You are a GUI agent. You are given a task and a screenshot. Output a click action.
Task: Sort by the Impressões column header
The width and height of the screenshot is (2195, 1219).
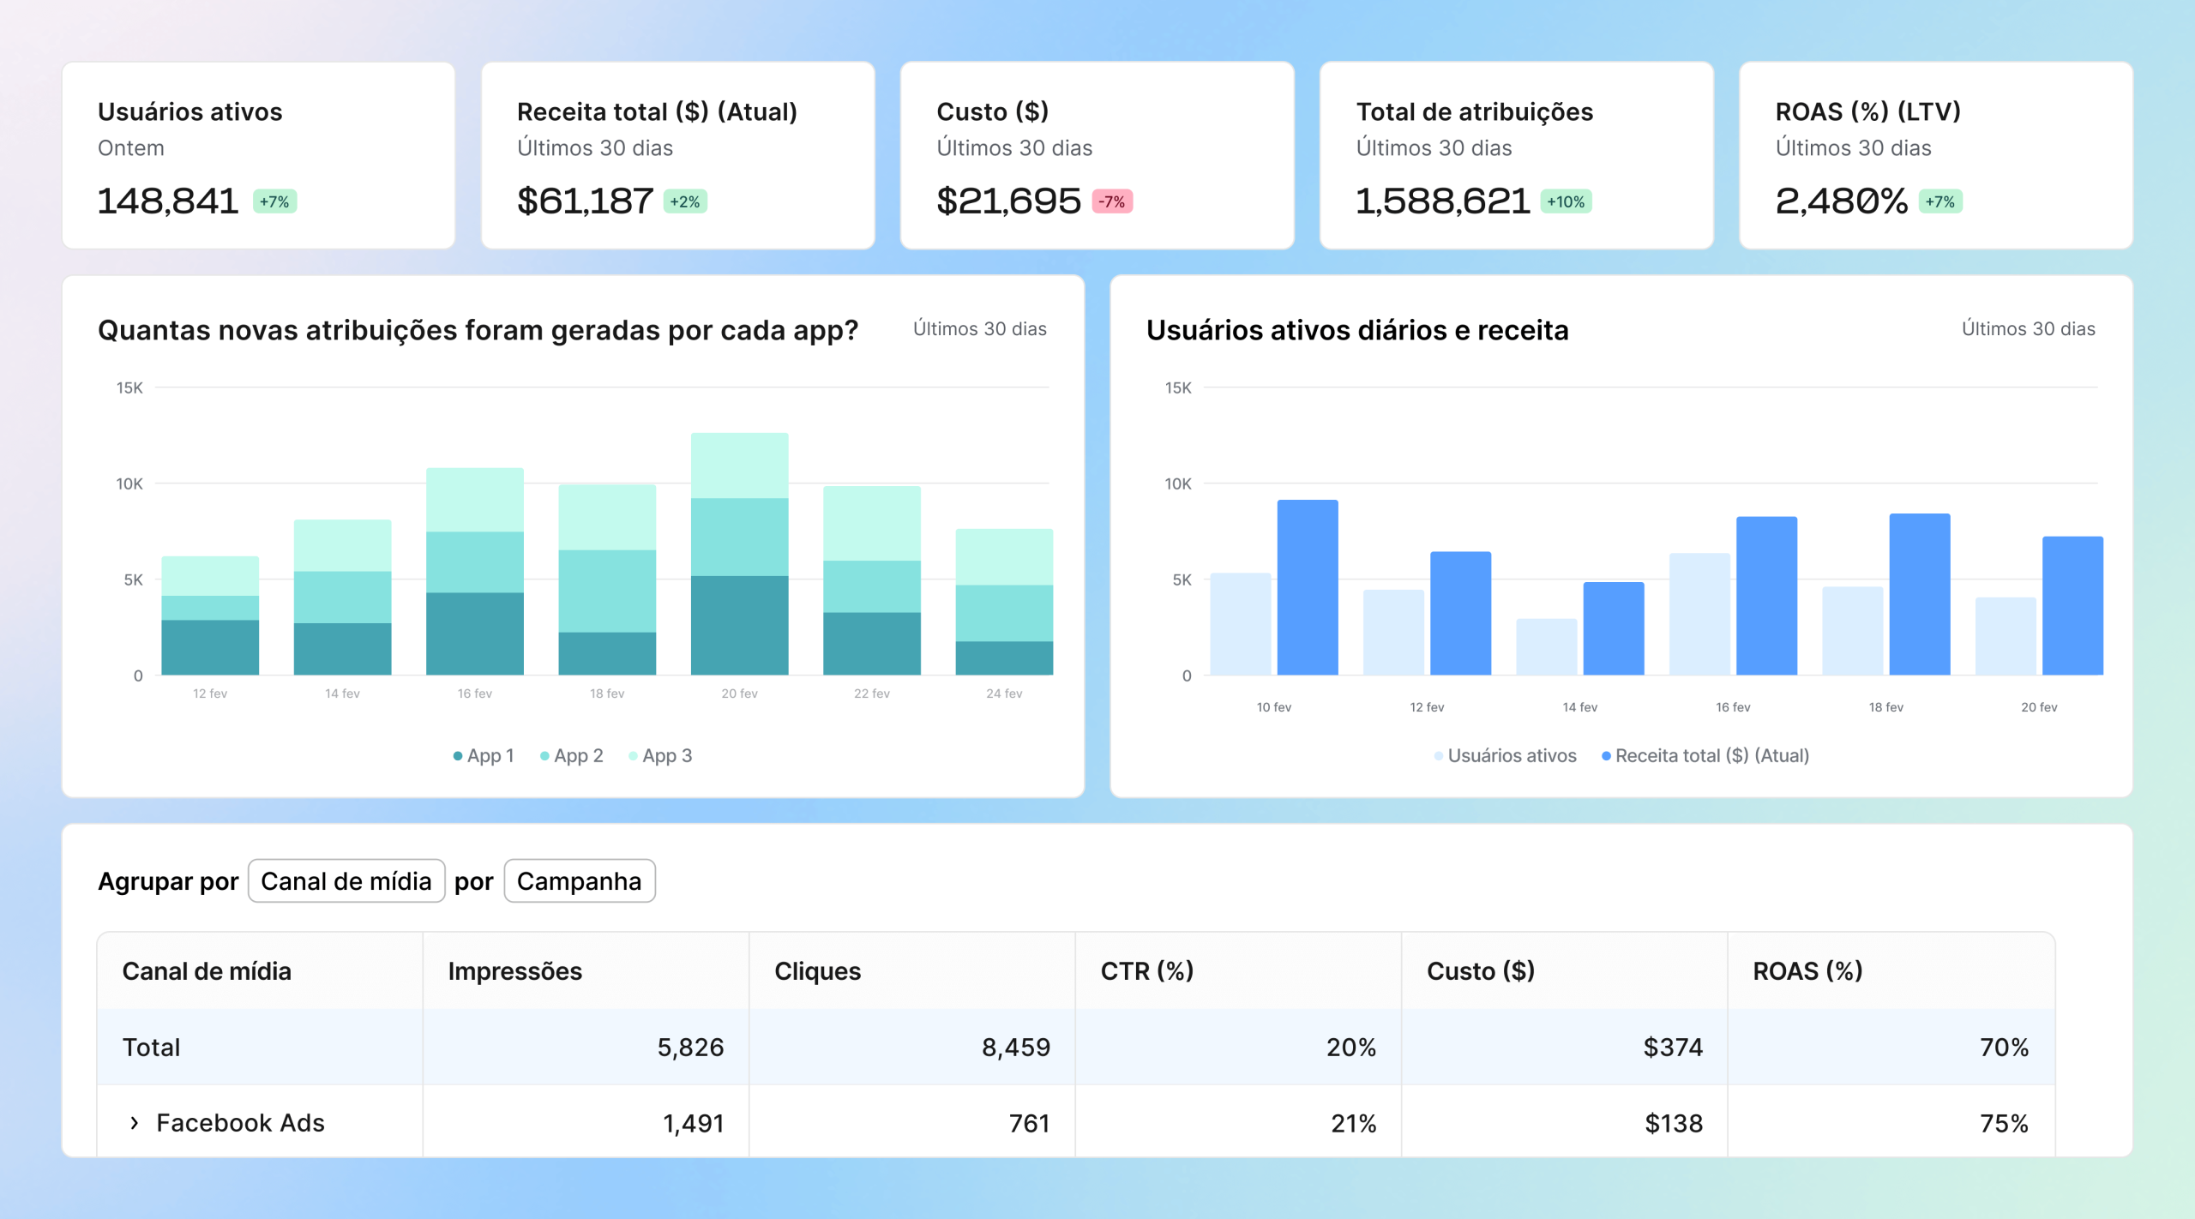point(514,971)
